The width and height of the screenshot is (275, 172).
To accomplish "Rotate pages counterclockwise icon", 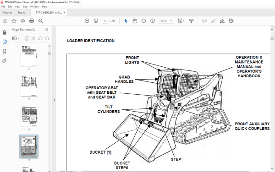I will pyautogui.click(x=40, y=38).
